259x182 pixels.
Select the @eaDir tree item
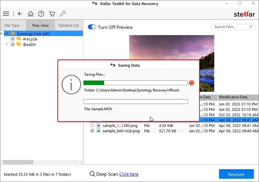coord(29,44)
